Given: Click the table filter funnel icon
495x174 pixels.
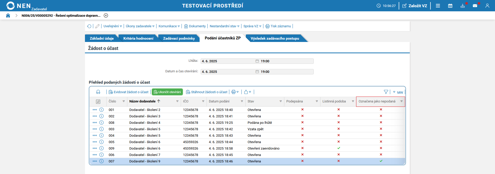Looking at the screenshot, I should [386, 92].
